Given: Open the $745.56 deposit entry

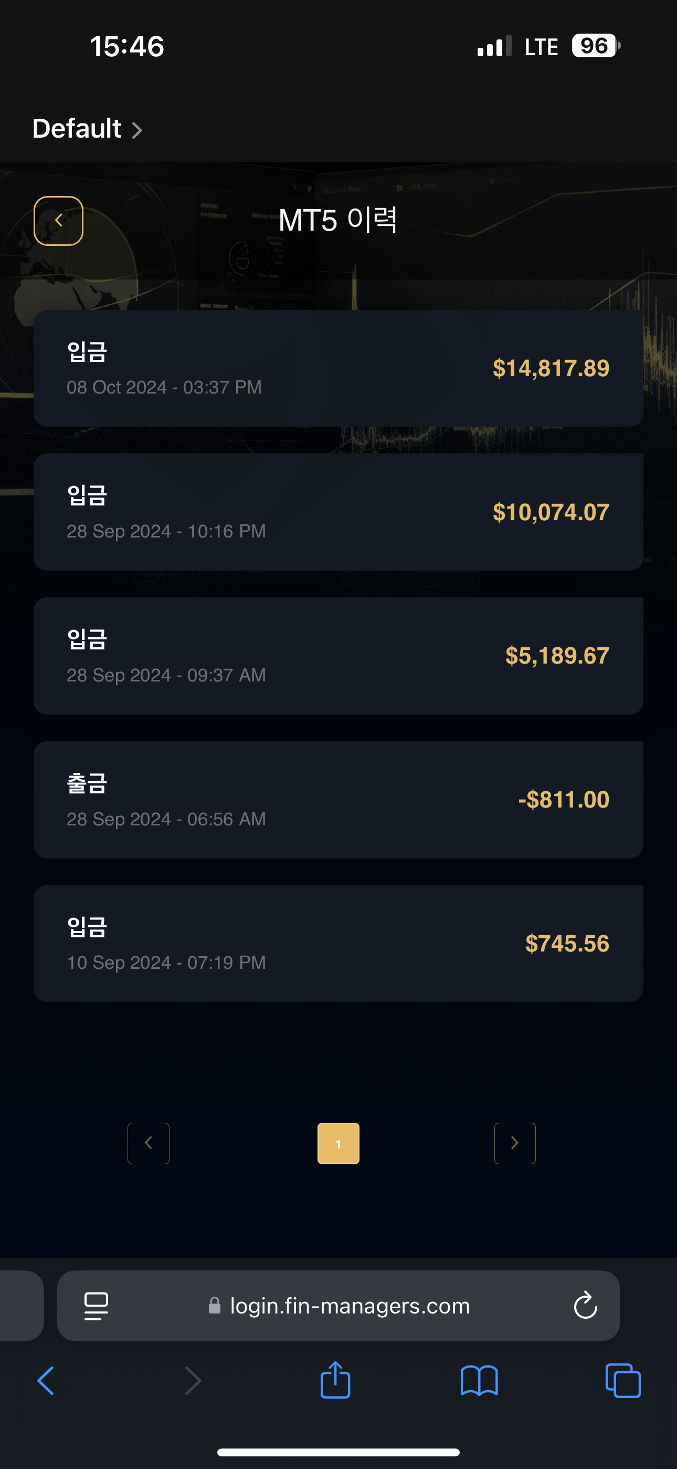Looking at the screenshot, I should [x=338, y=943].
